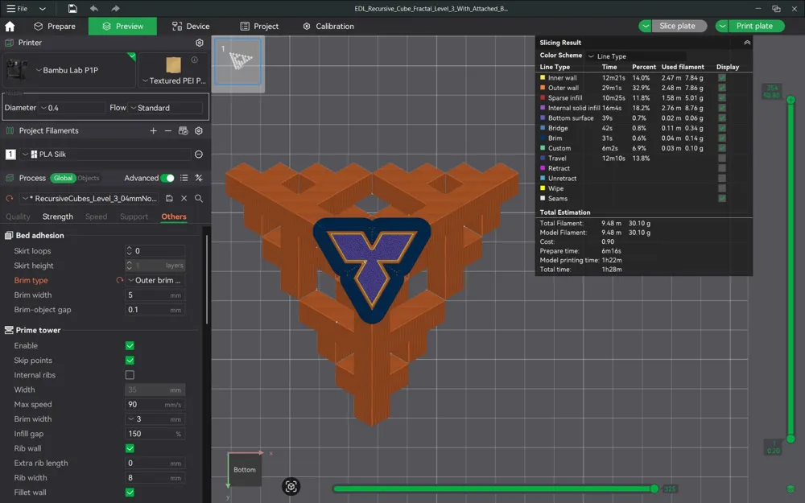Image resolution: width=805 pixels, height=503 pixels.
Task: Switch to the Device tab
Action: (191, 27)
